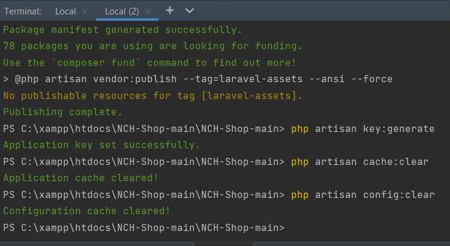Click 'Application cache cleared!' message

[80, 178]
